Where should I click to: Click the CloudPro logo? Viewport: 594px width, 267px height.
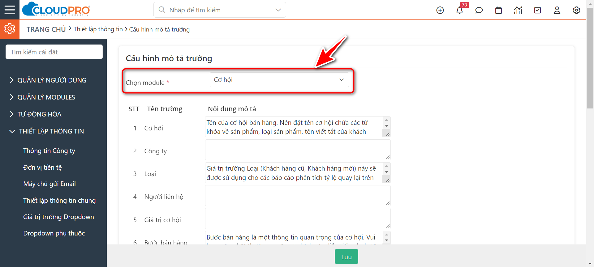tap(56, 9)
